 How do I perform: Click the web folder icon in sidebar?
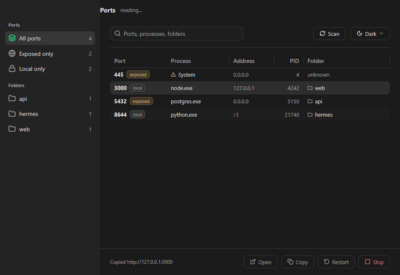pyautogui.click(x=12, y=129)
